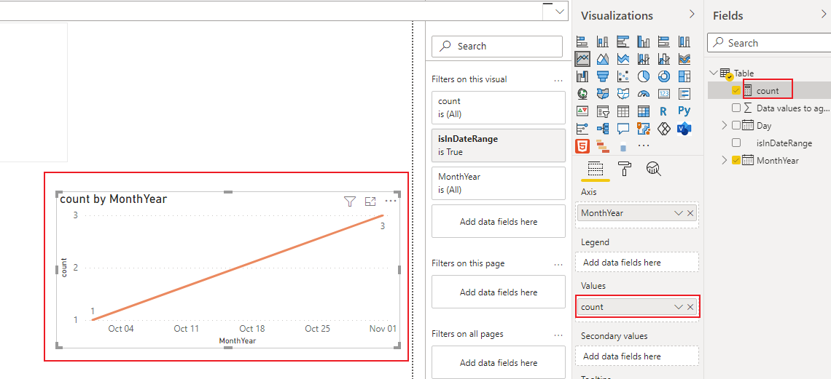This screenshot has width=831, height=379.
Task: Select the Card visual with 123
Action: (x=664, y=94)
